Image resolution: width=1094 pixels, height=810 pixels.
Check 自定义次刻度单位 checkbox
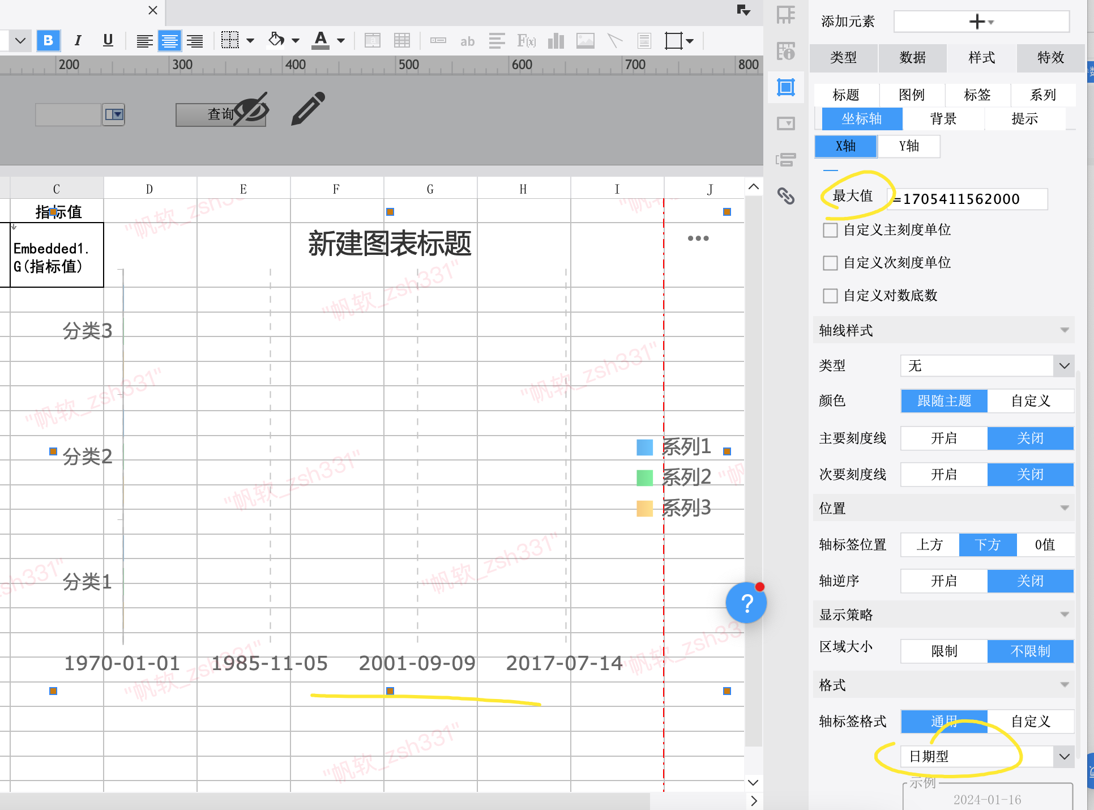[830, 263]
